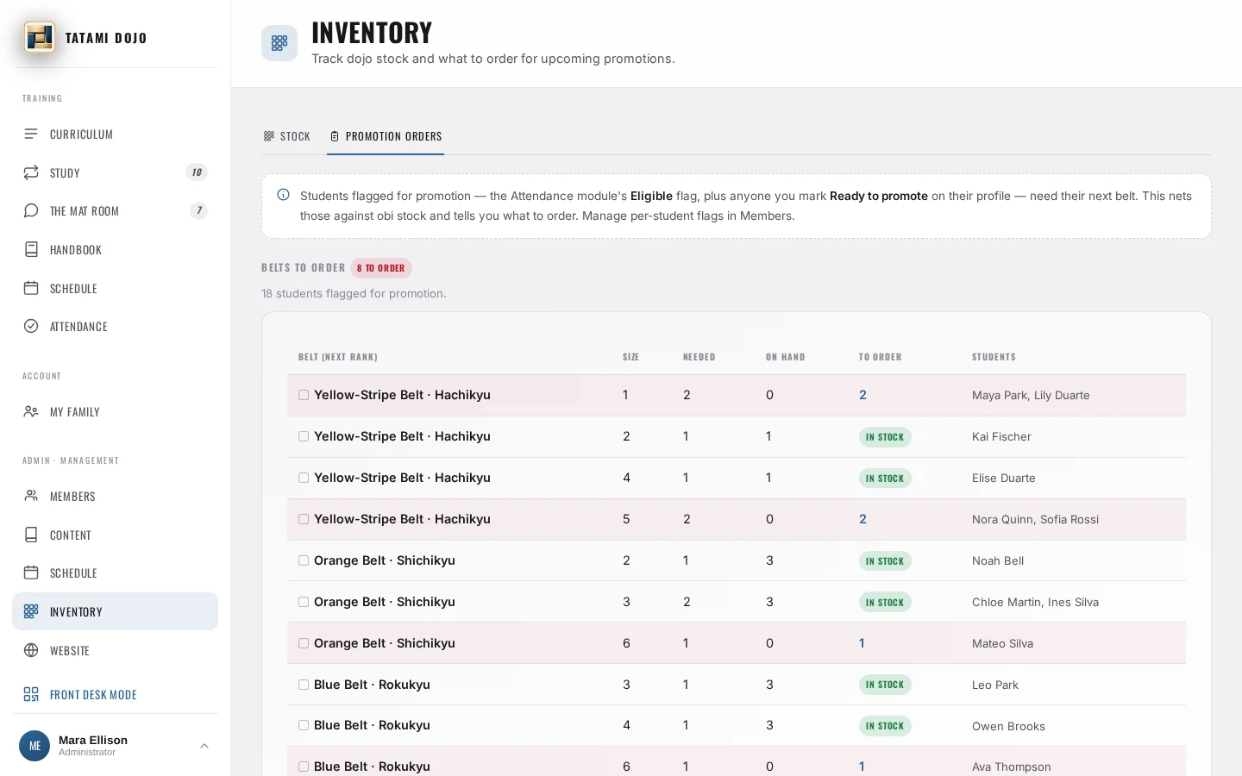The image size is (1242, 776).
Task: Open training Schedule calendar icon
Action: point(31,288)
